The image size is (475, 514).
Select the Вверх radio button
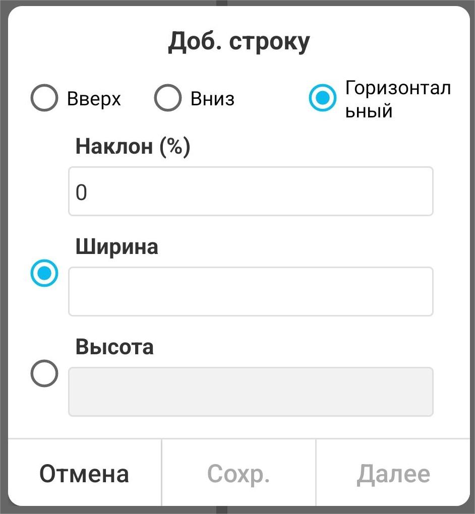coord(44,98)
